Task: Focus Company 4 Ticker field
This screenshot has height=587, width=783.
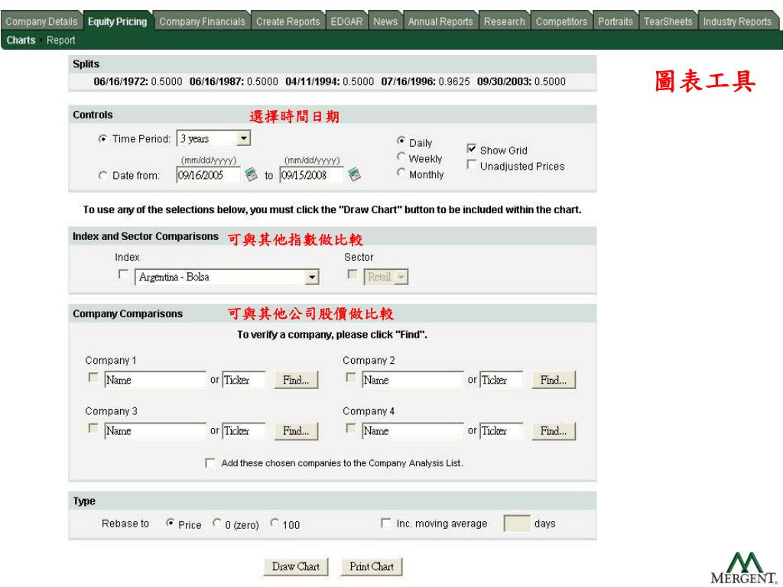Action: (x=502, y=431)
